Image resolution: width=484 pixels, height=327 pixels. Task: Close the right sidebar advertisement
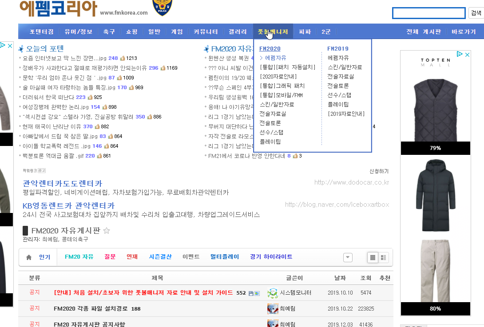point(467,55)
